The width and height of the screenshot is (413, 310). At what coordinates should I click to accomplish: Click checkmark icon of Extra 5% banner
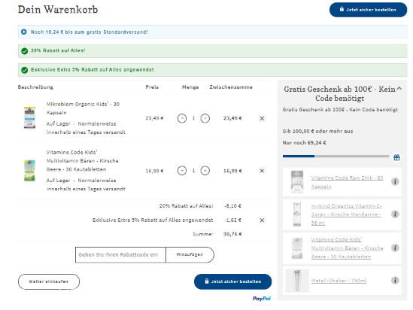[25, 70]
